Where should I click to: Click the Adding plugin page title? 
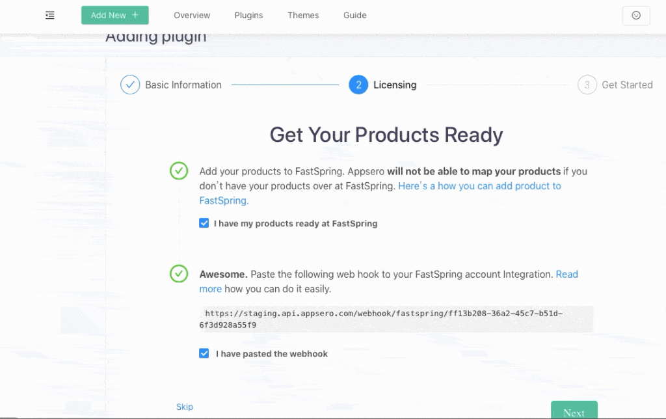(x=156, y=37)
